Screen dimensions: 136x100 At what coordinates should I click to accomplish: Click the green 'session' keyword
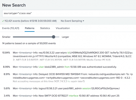pos(86,89)
